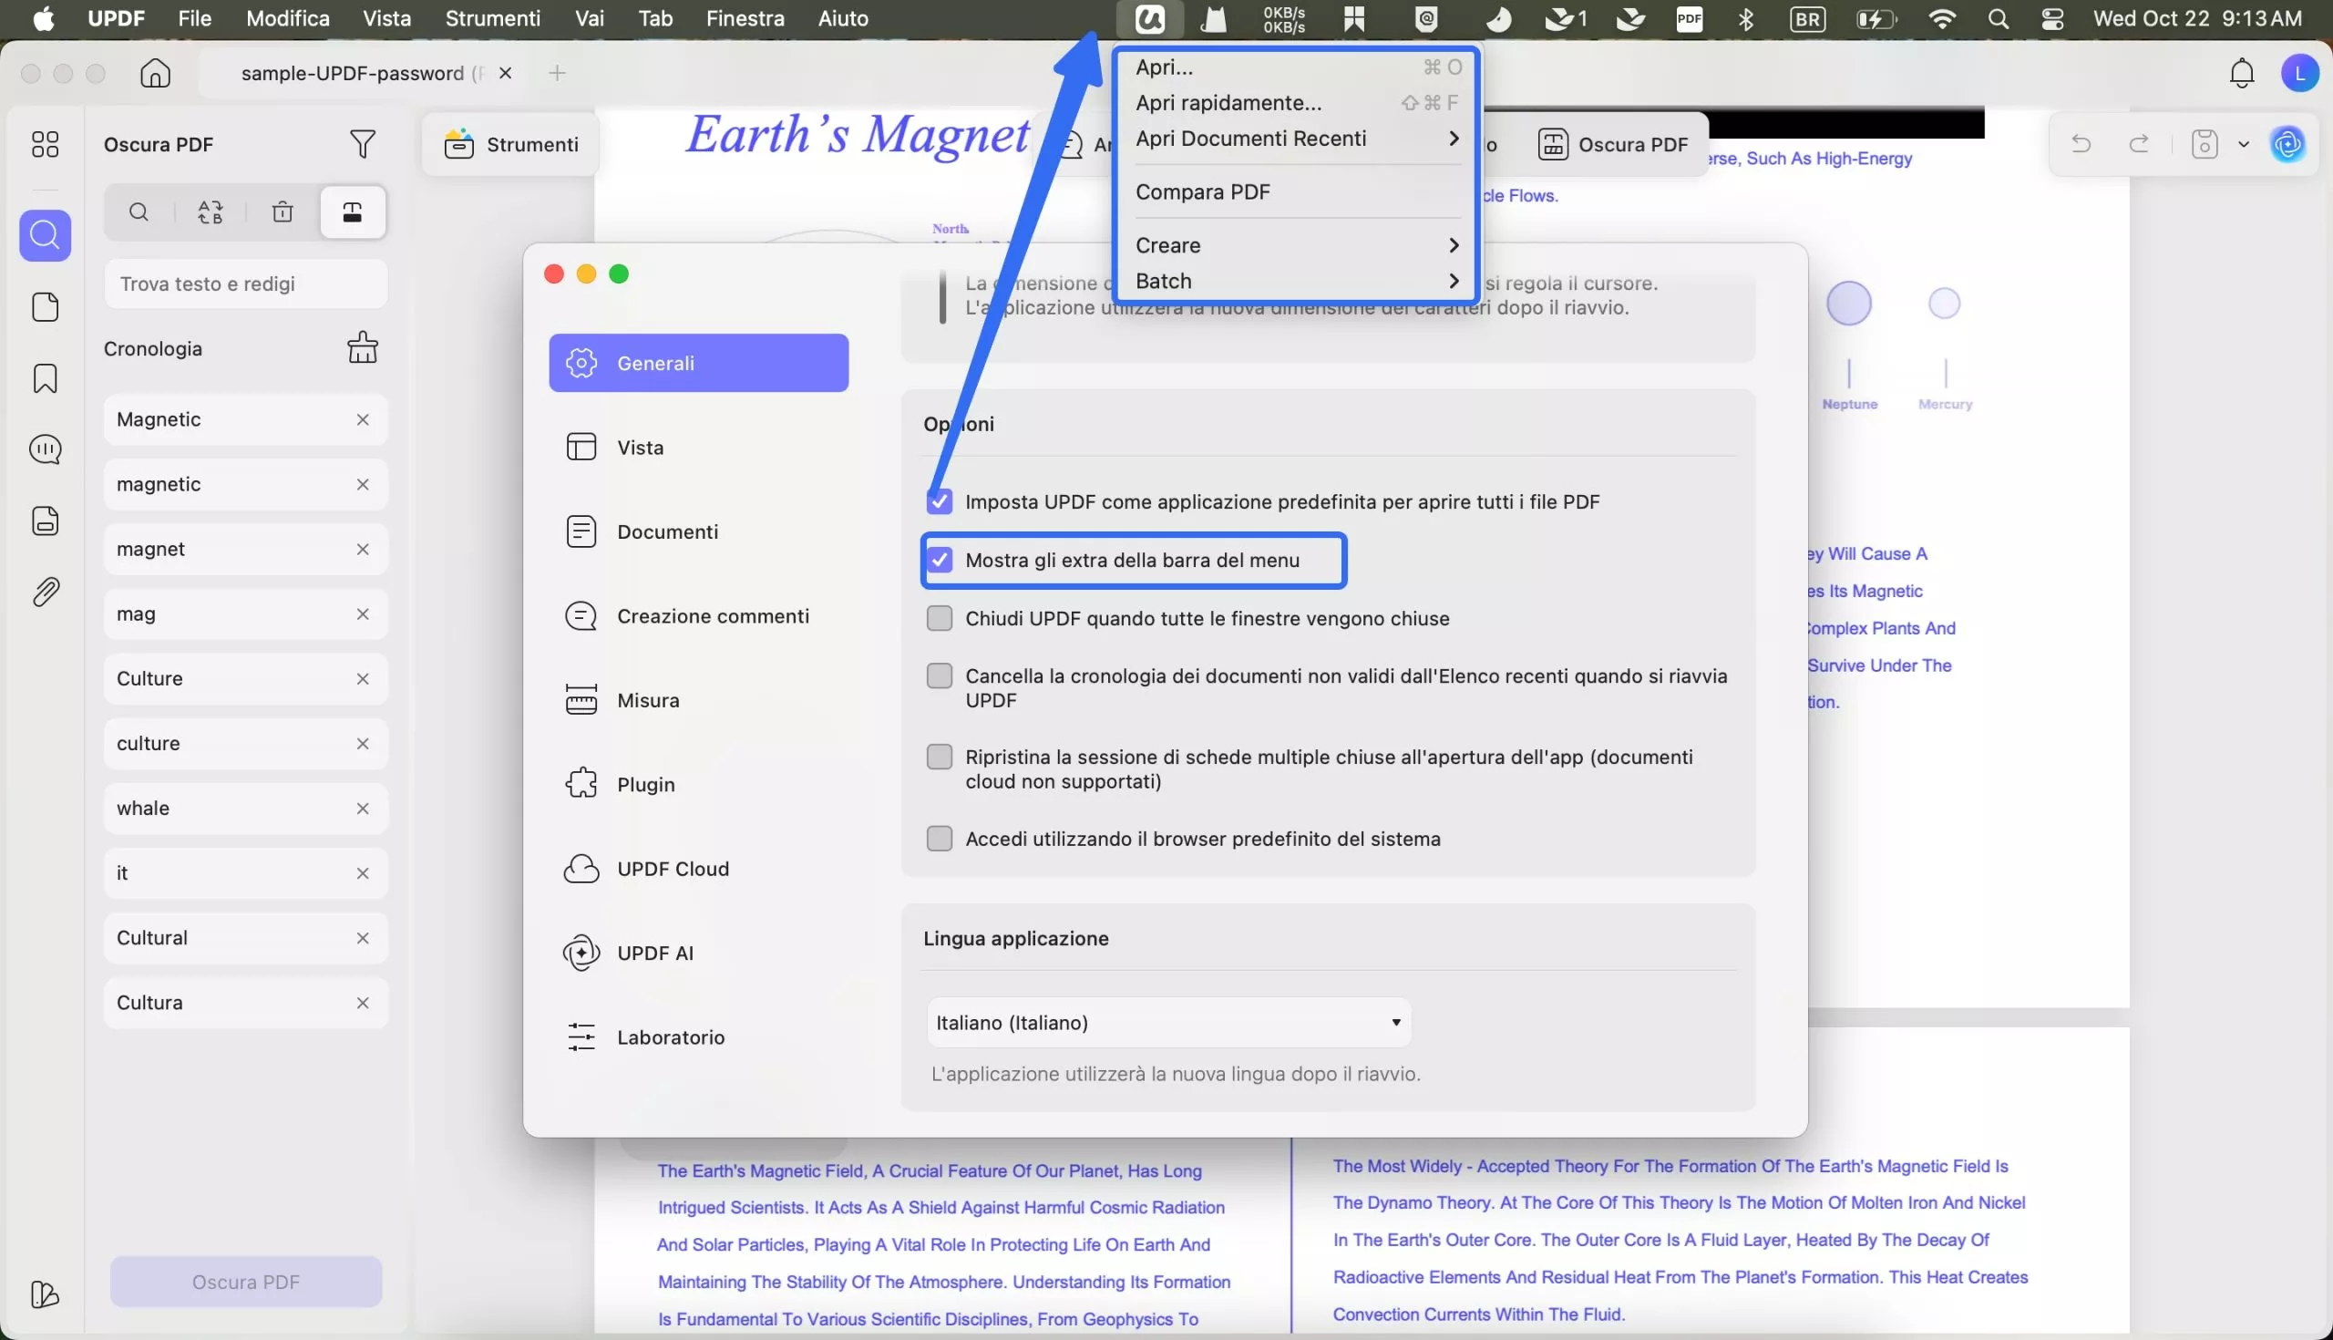Select the find and replace text icon

pyautogui.click(x=211, y=212)
